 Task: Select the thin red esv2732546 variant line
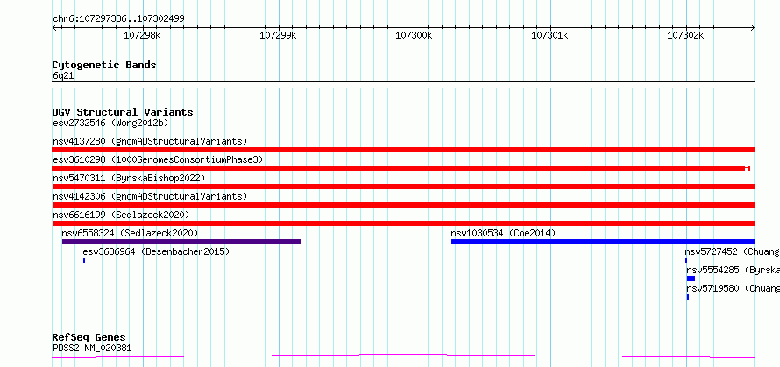point(403,131)
